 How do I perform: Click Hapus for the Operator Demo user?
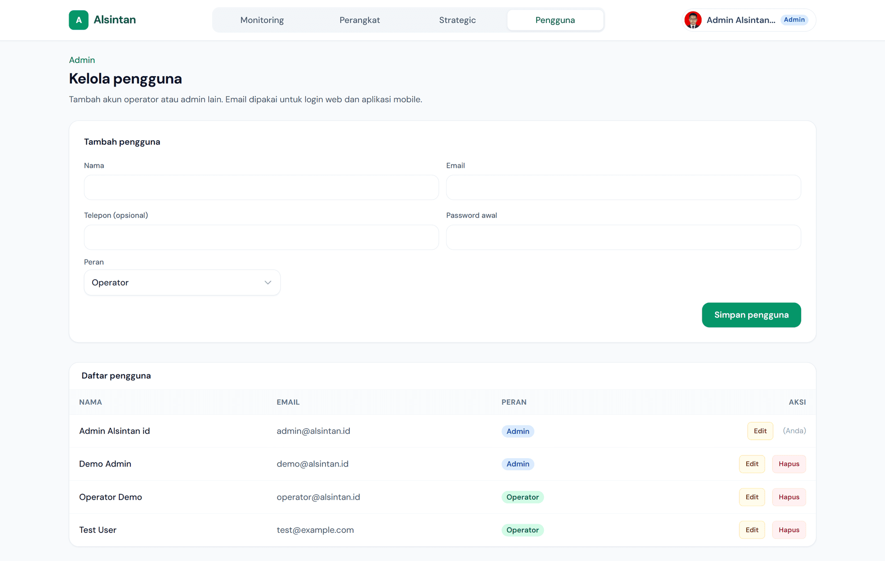click(x=789, y=497)
